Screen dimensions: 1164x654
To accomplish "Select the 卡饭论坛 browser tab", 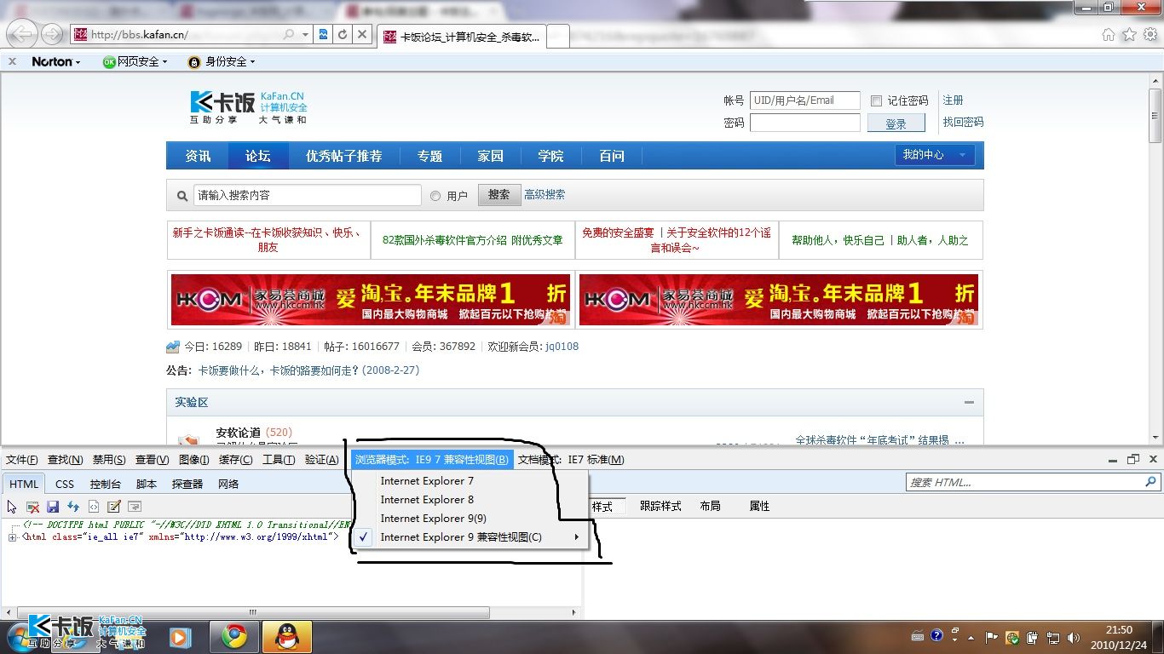I will pos(462,37).
